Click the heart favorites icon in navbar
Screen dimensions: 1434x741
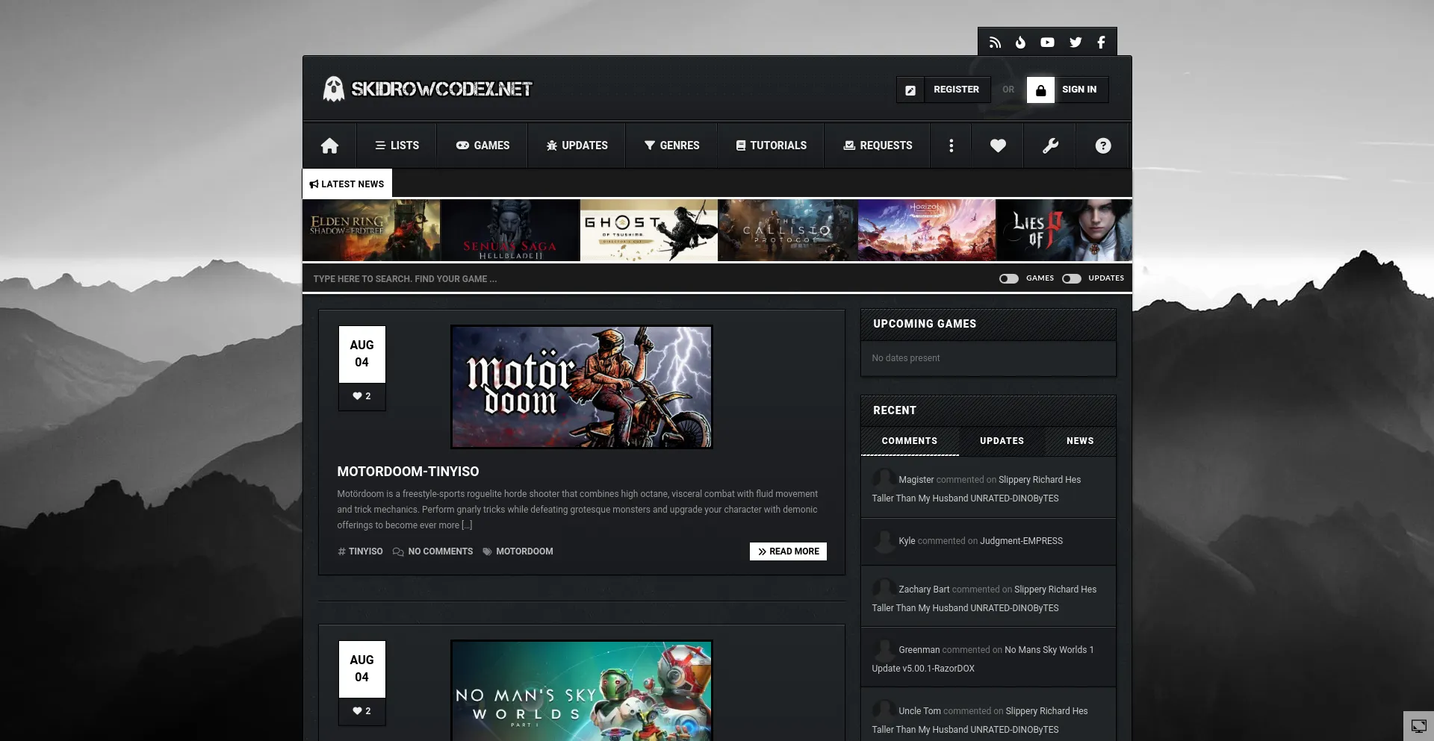click(998, 146)
